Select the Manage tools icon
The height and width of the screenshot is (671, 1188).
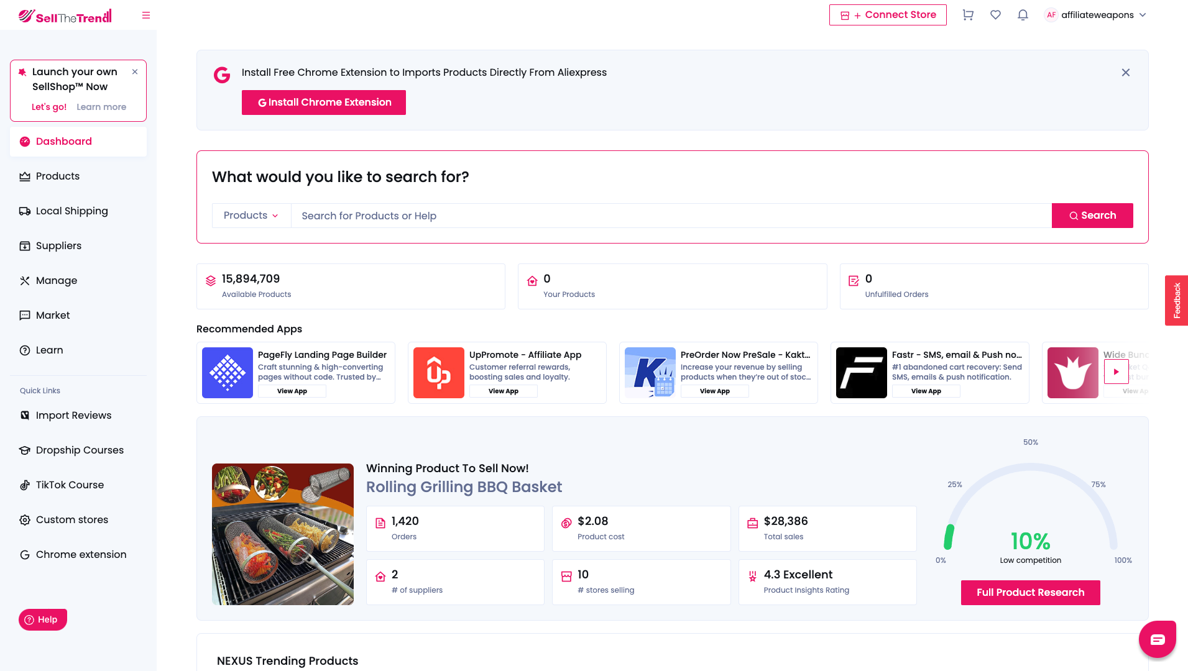pyautogui.click(x=24, y=280)
